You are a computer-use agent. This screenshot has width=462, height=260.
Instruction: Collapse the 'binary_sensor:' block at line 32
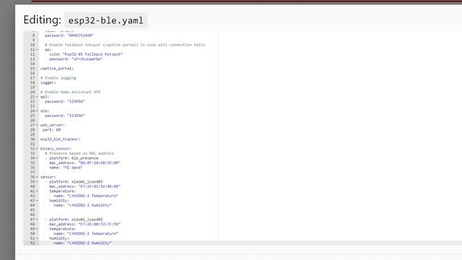click(37, 149)
